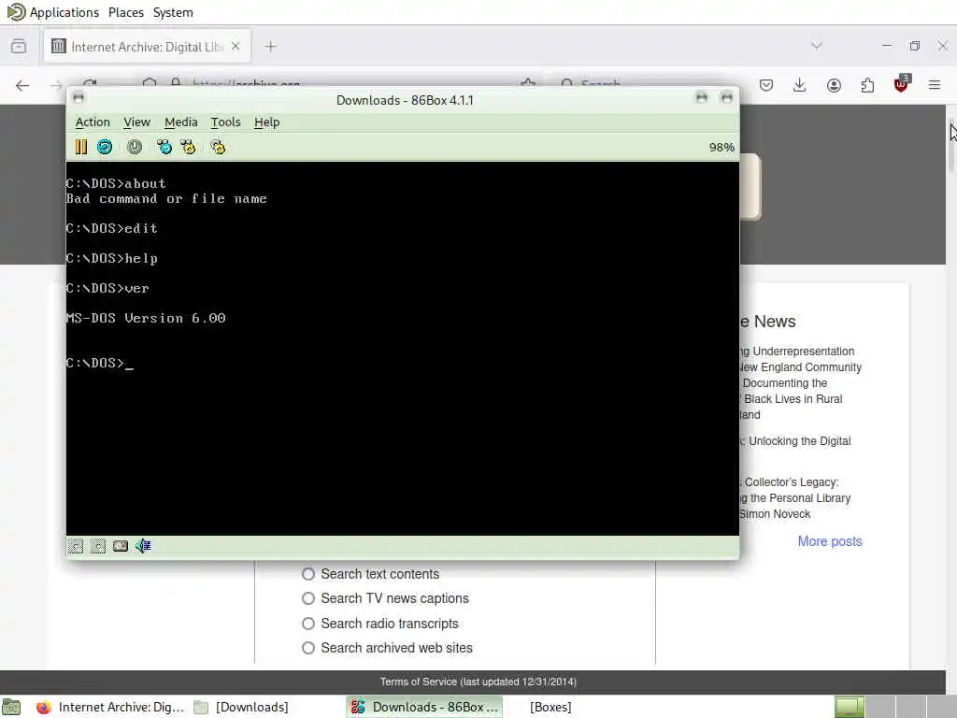Click the 98% speed readout in 86Box
This screenshot has width=957, height=718.
click(721, 147)
